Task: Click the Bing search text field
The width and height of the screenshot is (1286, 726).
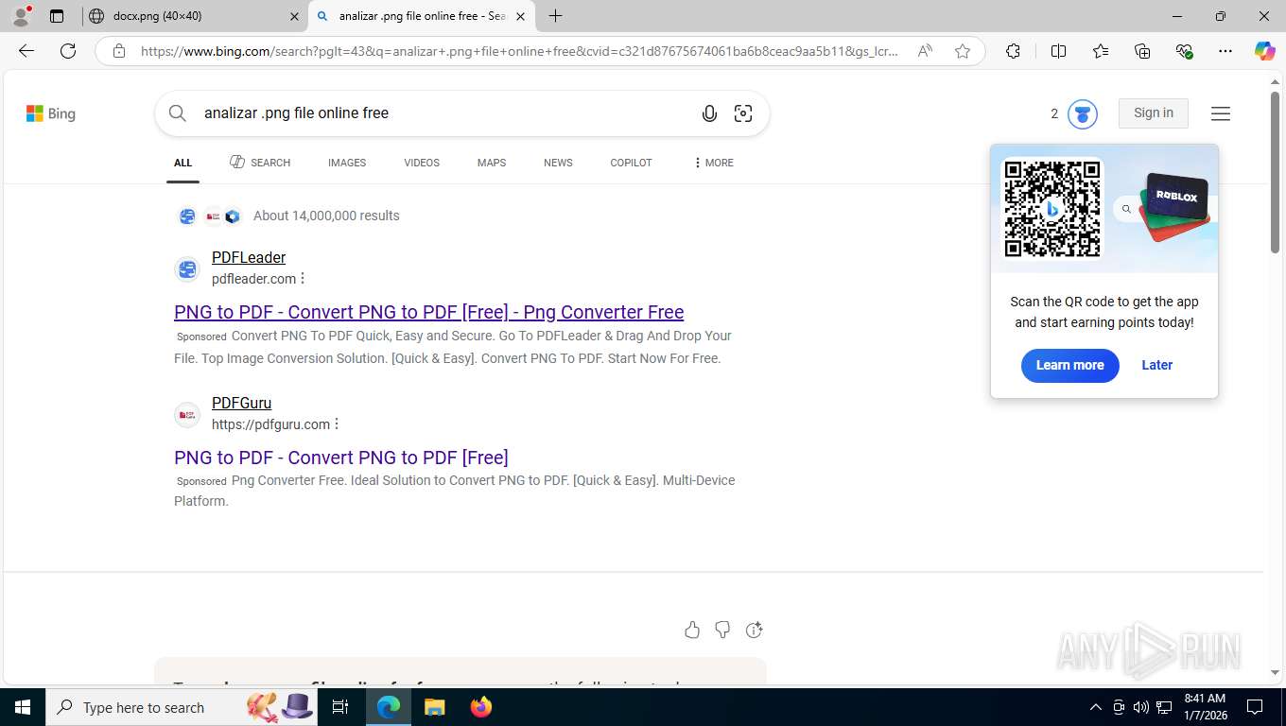Action: [444, 113]
